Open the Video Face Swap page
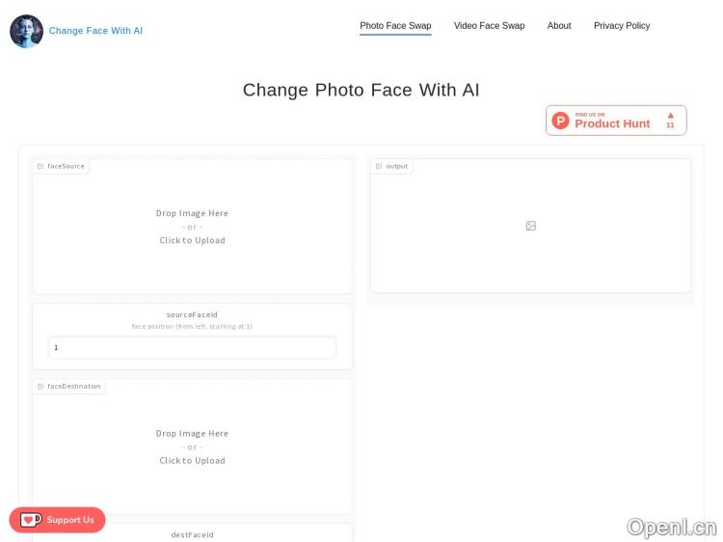The width and height of the screenshot is (723, 542). coord(489,26)
